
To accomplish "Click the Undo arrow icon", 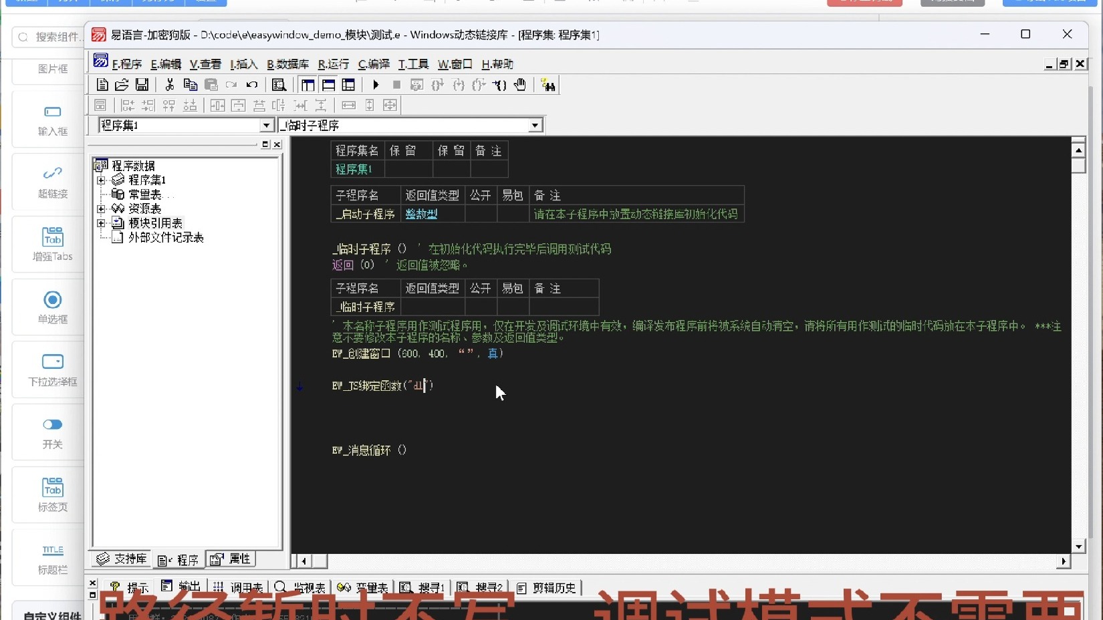I will (252, 85).
